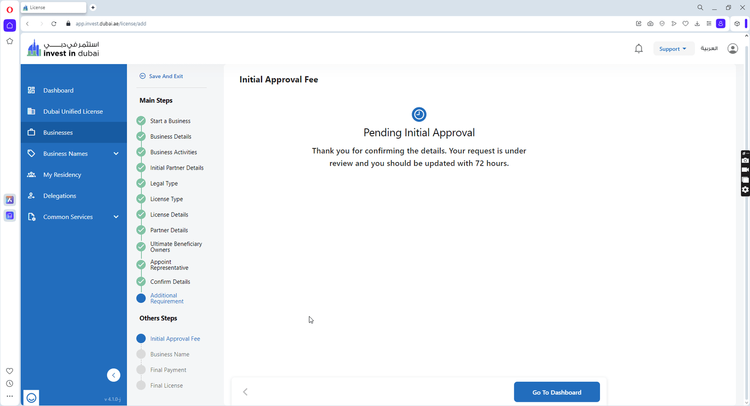Reload the page in the browser

tap(54, 24)
